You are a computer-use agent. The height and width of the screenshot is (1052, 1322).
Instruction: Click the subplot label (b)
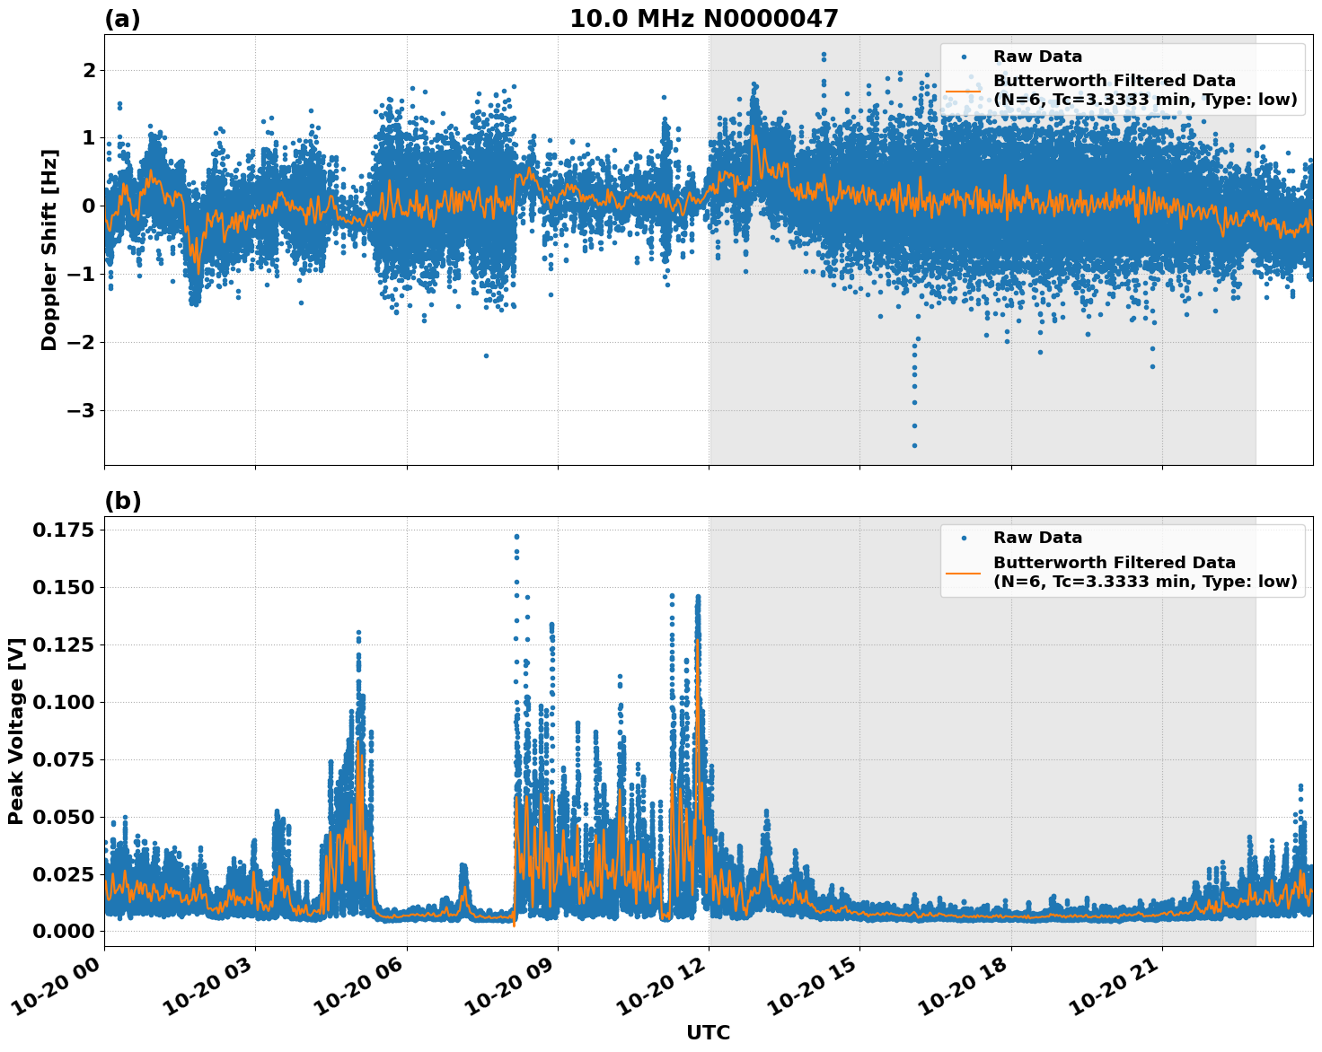[123, 500]
